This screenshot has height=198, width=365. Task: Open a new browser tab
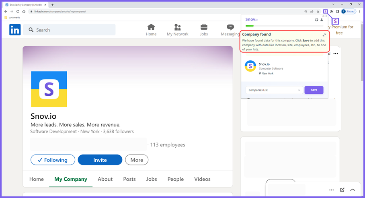[52, 5]
